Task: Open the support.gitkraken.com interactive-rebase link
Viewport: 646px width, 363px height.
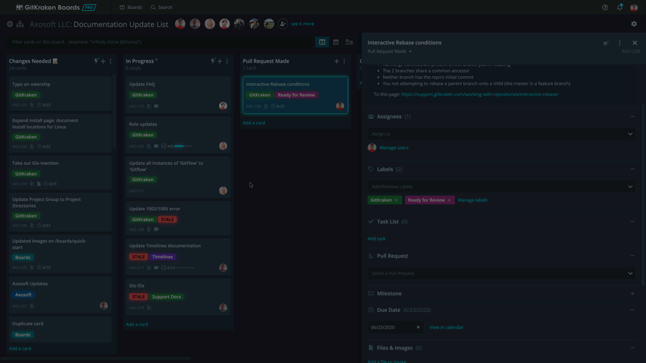Action: pos(480,94)
